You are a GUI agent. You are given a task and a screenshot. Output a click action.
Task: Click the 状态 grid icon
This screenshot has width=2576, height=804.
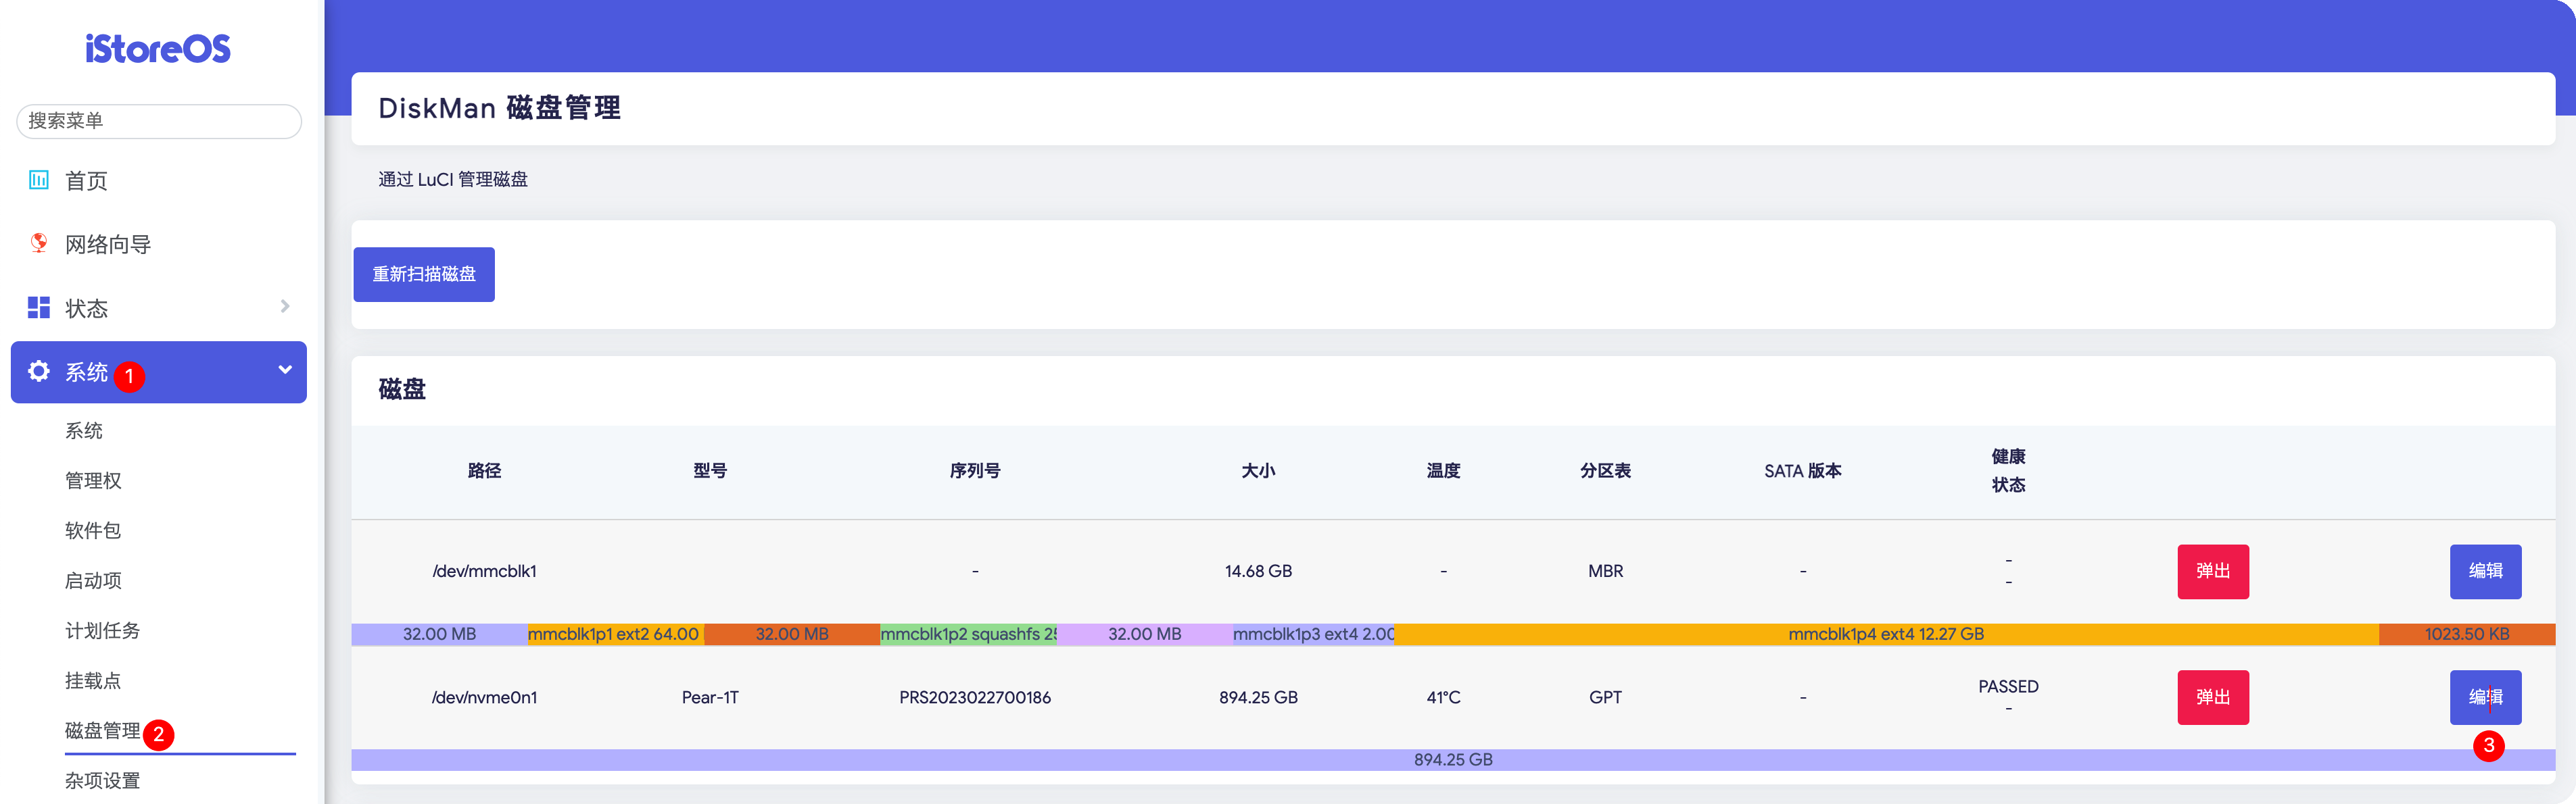pyautogui.click(x=39, y=307)
